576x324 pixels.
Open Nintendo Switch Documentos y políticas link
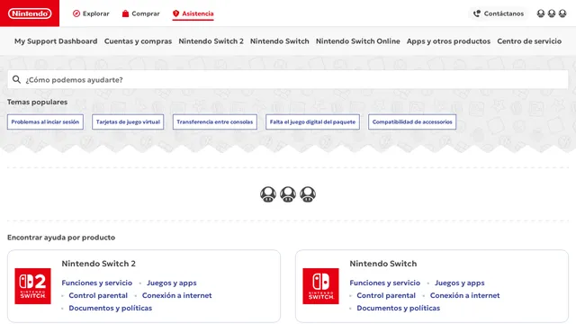(398, 308)
